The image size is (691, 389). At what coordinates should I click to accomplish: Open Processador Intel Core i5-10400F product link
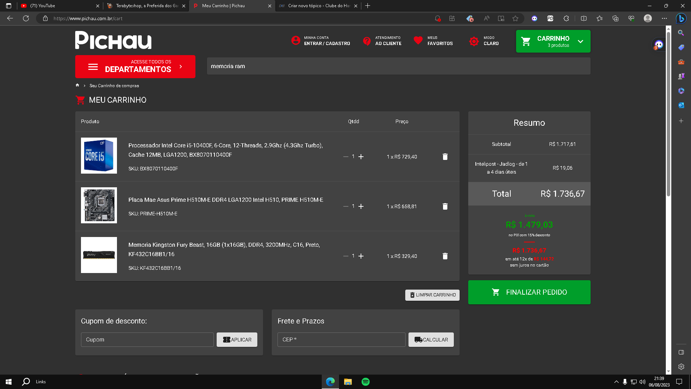click(x=226, y=150)
